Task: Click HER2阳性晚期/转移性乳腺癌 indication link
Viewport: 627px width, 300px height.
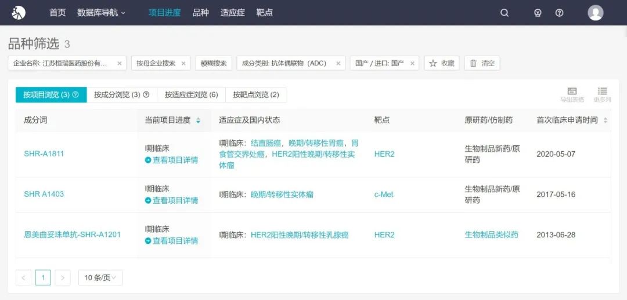Action: [300, 235]
